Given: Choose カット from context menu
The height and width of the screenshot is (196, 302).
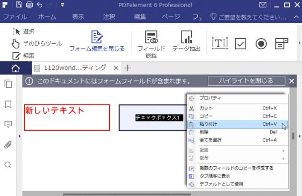Looking at the screenshot, I should tap(238, 108).
